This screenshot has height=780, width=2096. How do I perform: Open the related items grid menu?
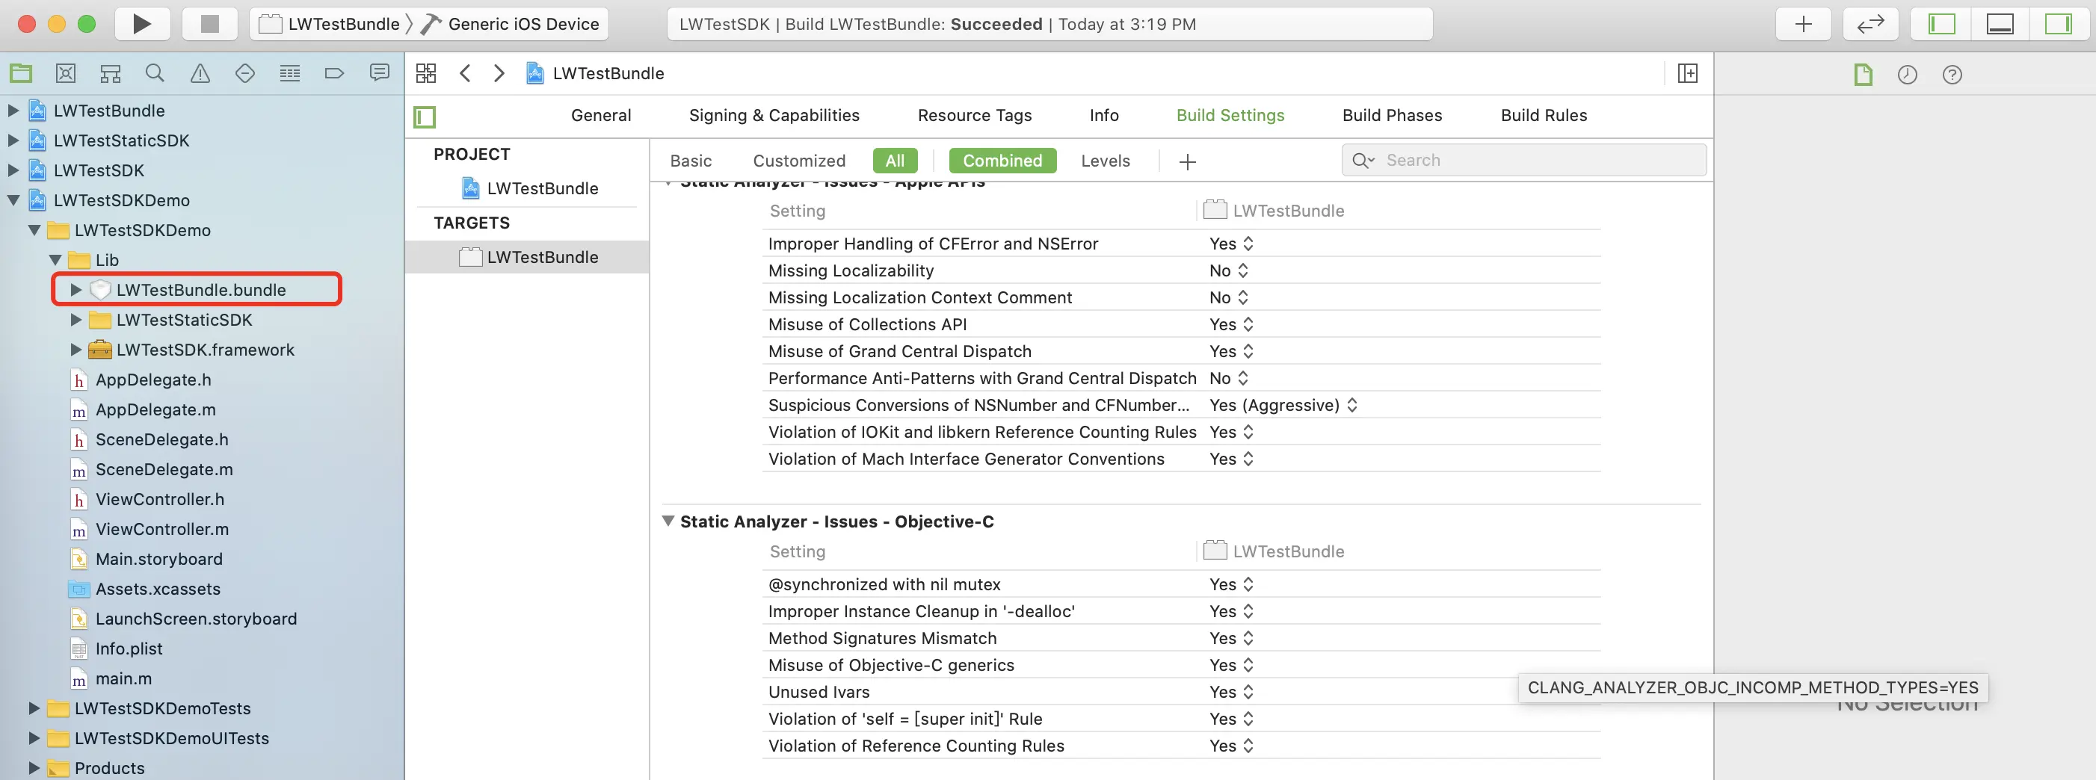click(425, 73)
